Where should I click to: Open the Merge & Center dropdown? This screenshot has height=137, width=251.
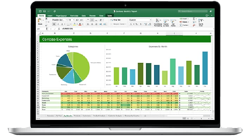[126, 24]
